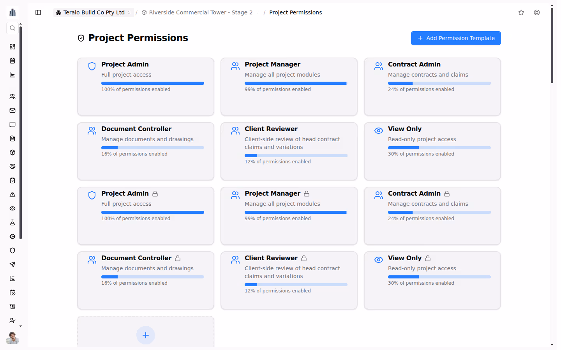Open the unlocked Document Controller card title
Viewport: 561px width, 350px height.
pyautogui.click(x=136, y=129)
